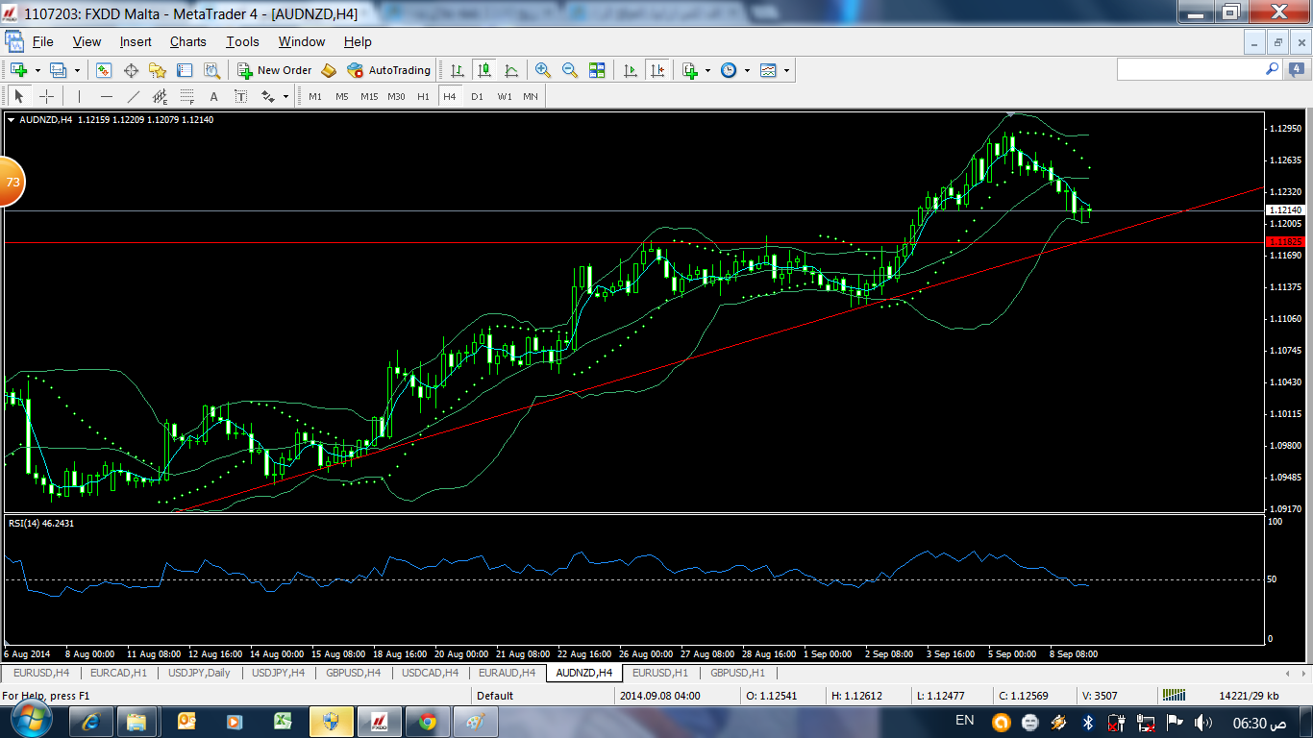Viewport: 1313px width, 738px height.
Task: Toggle the Market Watch window
Action: pyautogui.click(x=104, y=70)
